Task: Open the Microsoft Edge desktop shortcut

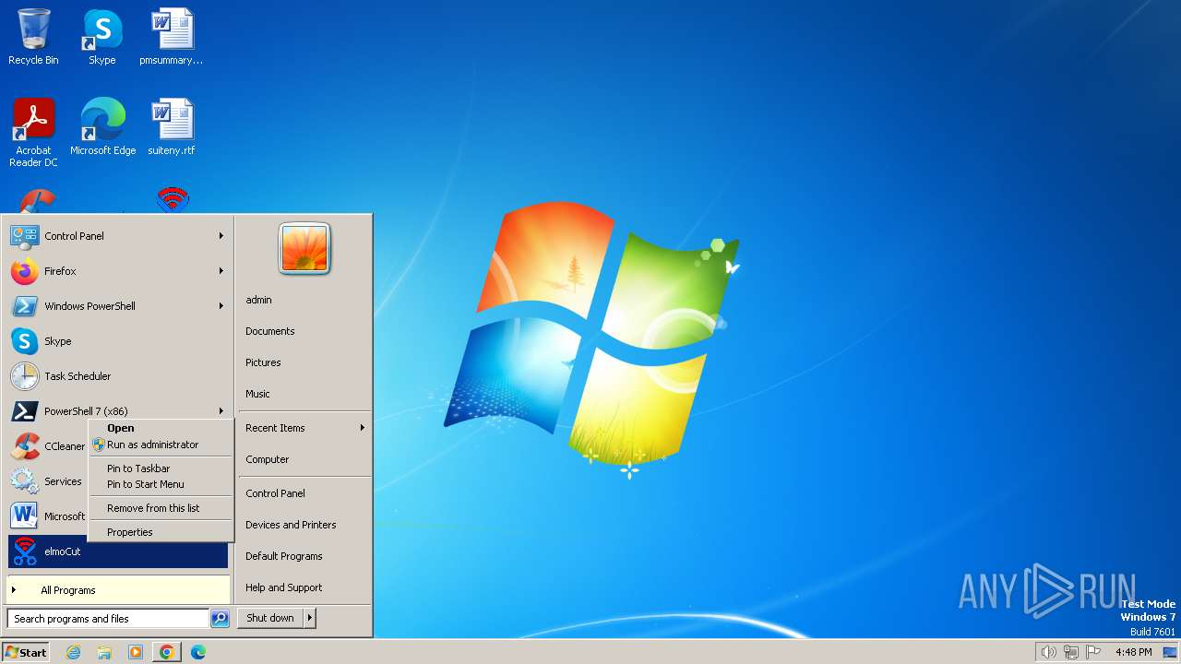Action: [x=102, y=126]
